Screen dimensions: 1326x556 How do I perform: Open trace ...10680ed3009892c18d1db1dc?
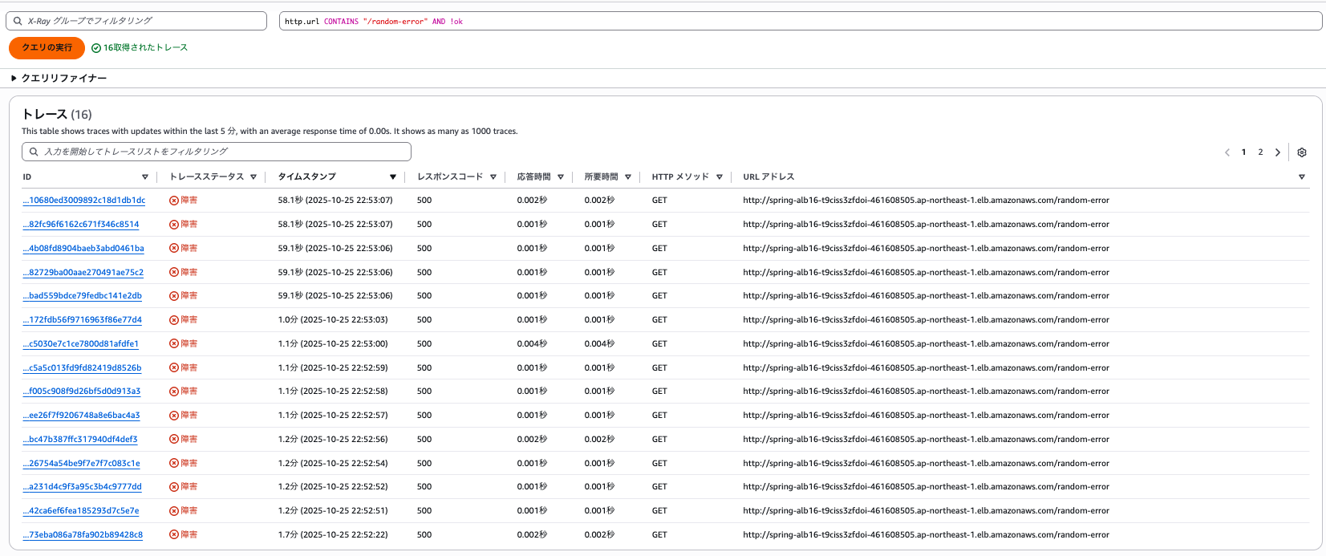click(84, 201)
